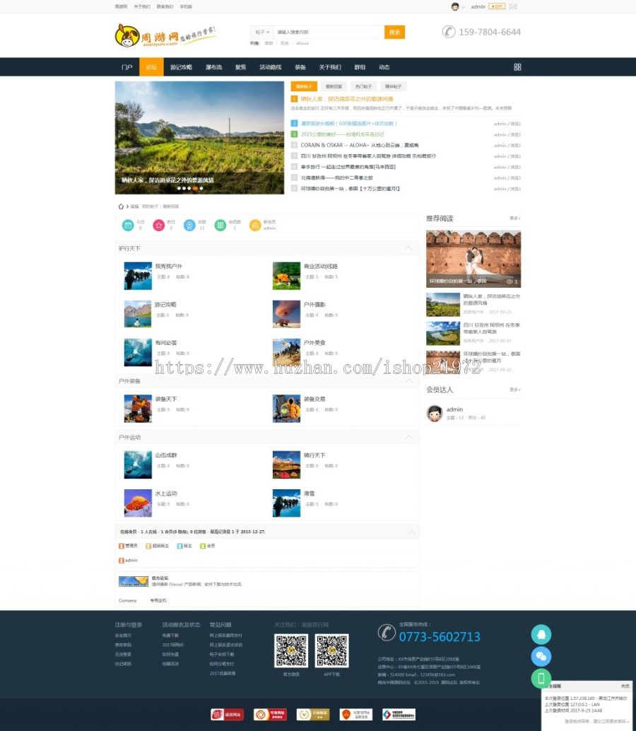The height and width of the screenshot is (731, 636).
Task: Switch to the 热门帖子 tab
Action: 363,86
